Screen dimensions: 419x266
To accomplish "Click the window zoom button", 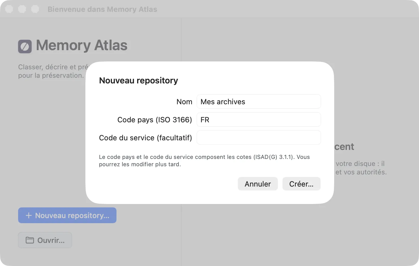I will tap(35, 9).
